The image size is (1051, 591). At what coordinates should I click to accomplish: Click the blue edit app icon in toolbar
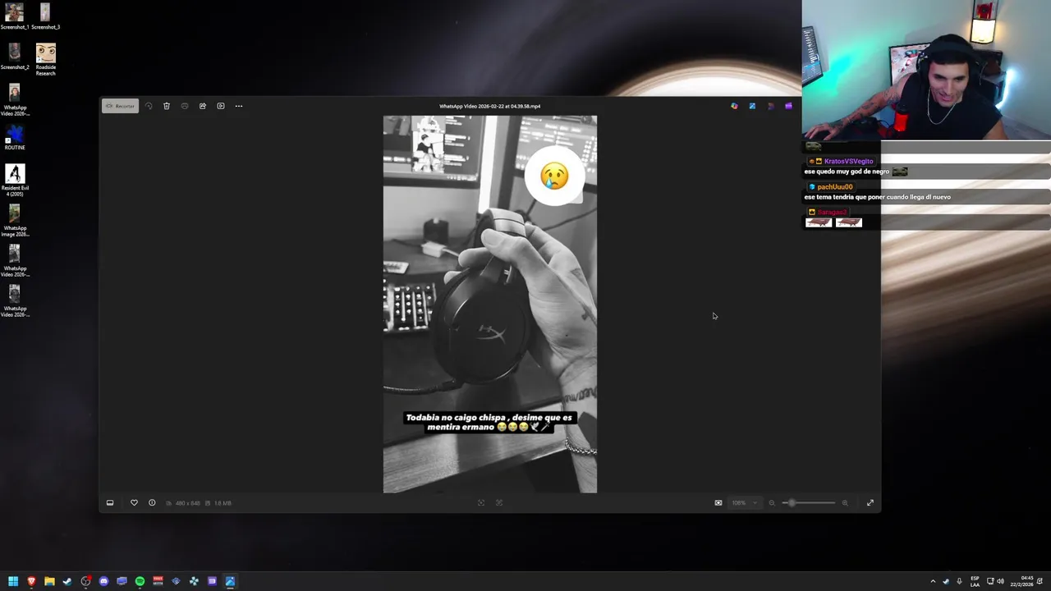[x=752, y=106]
